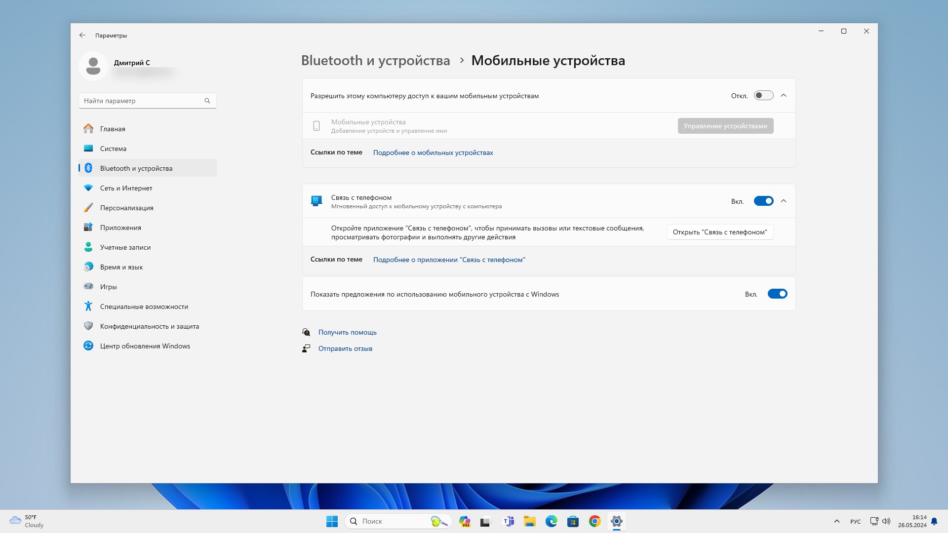
Task: Click the Центр обновления Windows sync icon
Action: (x=88, y=346)
